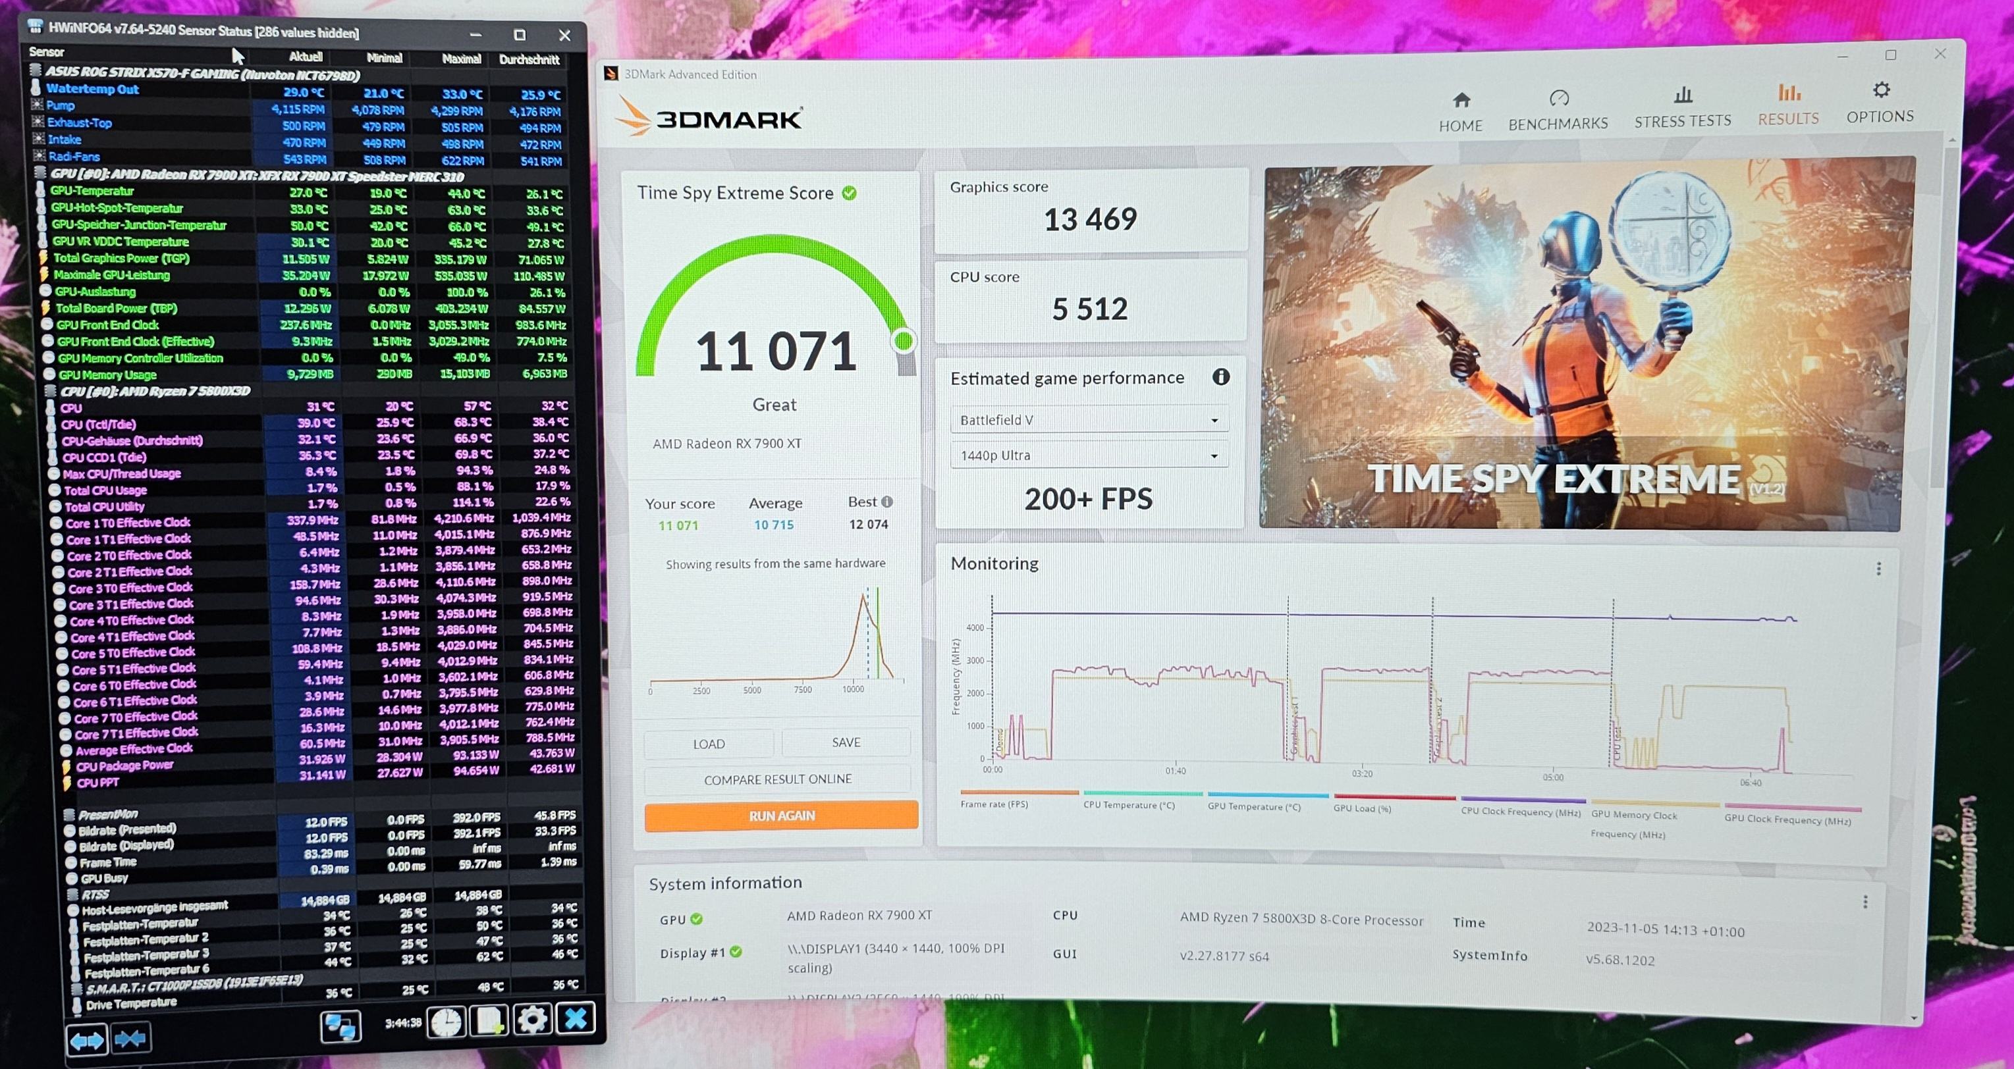Select the Total Board Power (TBP) row
The width and height of the screenshot is (2014, 1069).
[305, 308]
